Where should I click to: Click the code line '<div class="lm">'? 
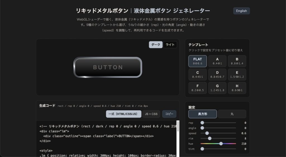[x=54, y=131]
